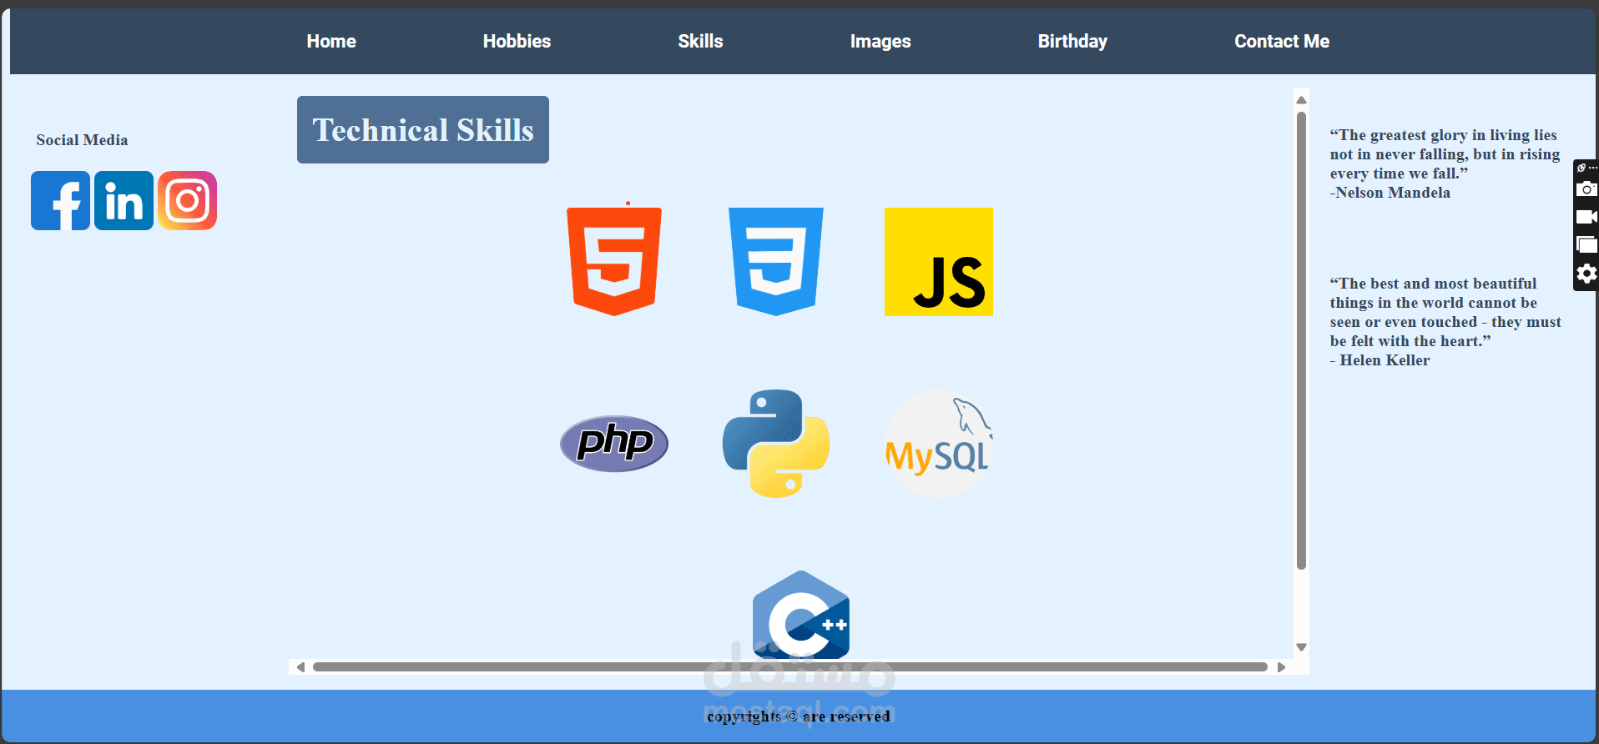Click the vertical scrollbar up arrow

pos(1301,100)
